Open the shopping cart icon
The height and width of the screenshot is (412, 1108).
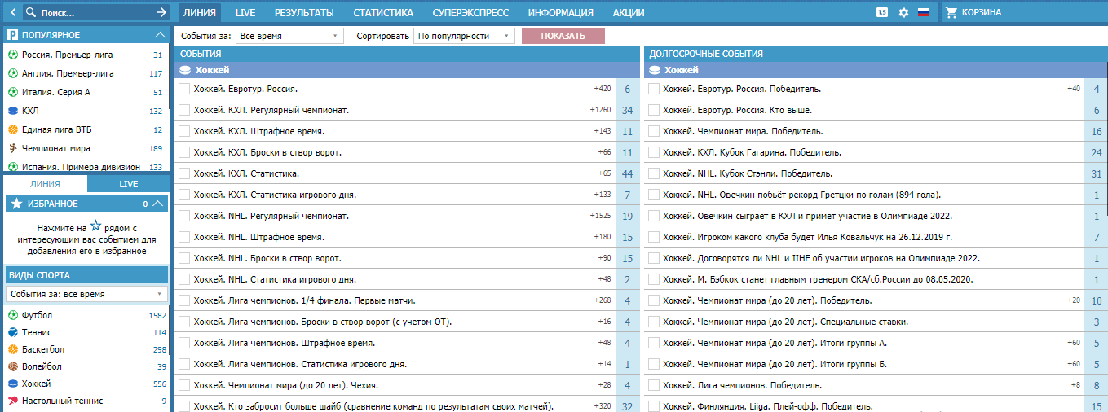[x=951, y=12]
